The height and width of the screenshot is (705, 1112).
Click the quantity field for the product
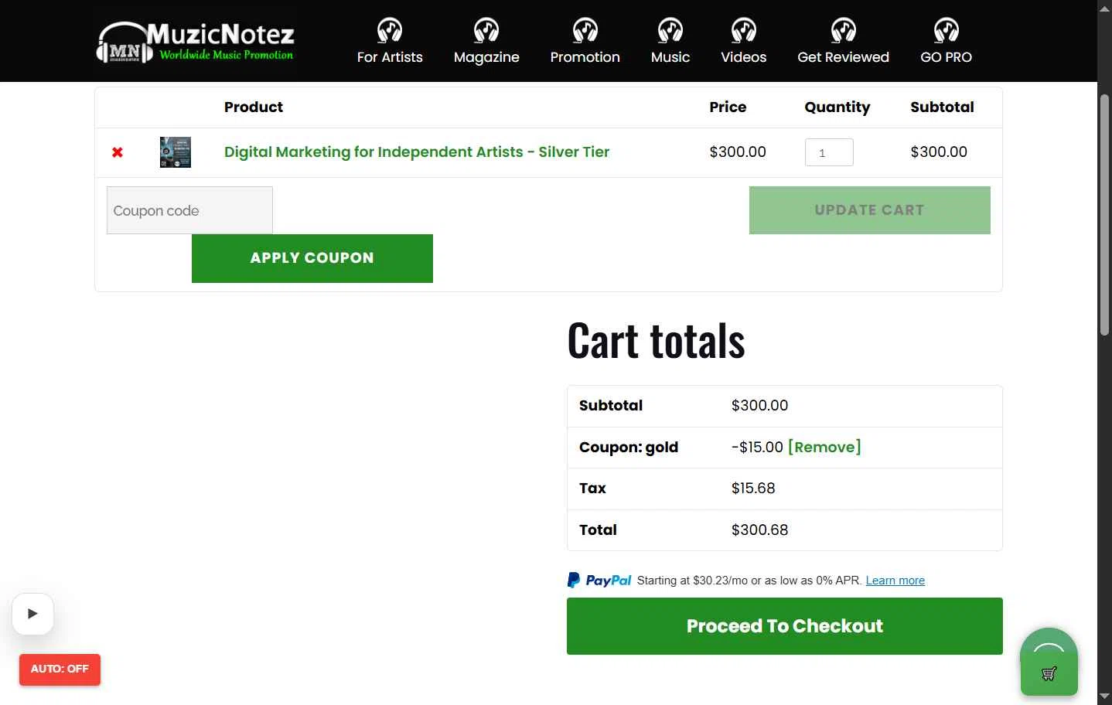(x=829, y=152)
